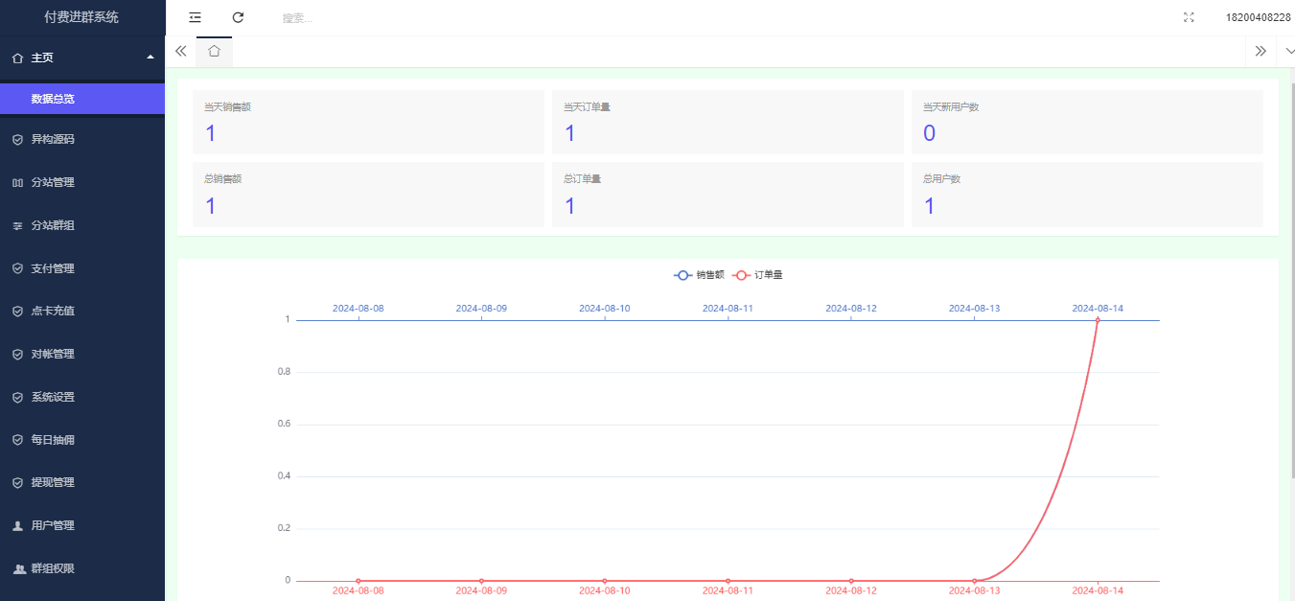The width and height of the screenshot is (1295, 601).
Task: Collapse the sidebar with the menu fold icon
Action: [x=195, y=17]
